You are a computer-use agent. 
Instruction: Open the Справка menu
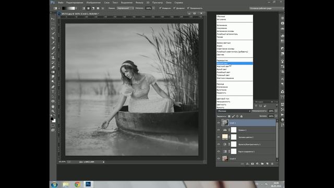178,3
